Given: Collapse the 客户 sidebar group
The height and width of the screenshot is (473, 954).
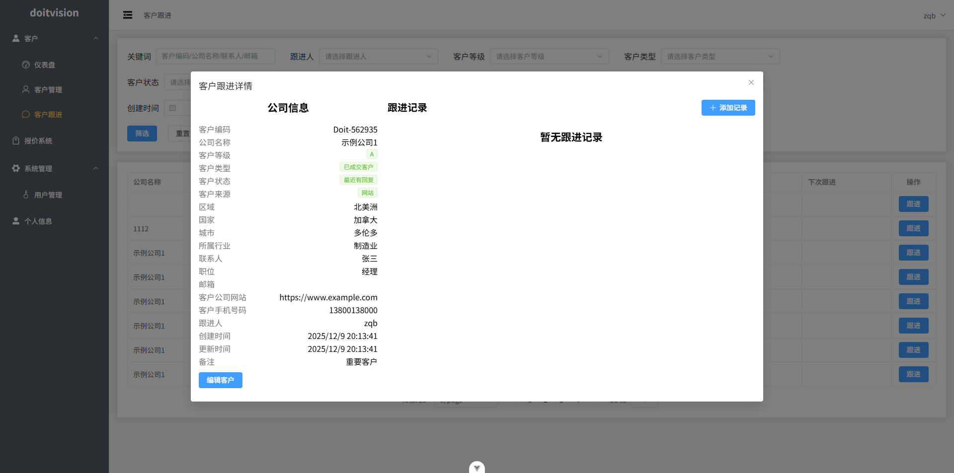Looking at the screenshot, I should 54,38.
